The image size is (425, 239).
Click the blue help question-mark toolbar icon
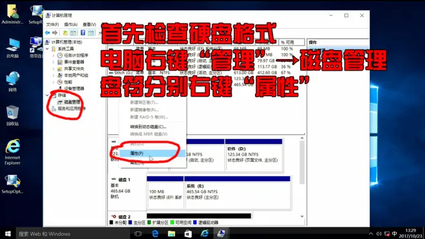83,33
